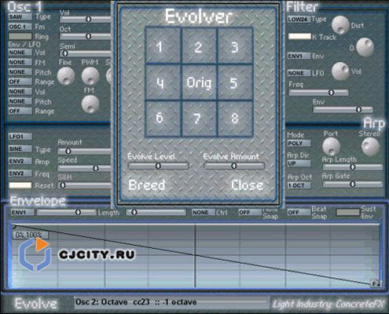Image resolution: width=389 pixels, height=314 pixels.
Task: Open the LFO1 selector
Action: [x=20, y=137]
